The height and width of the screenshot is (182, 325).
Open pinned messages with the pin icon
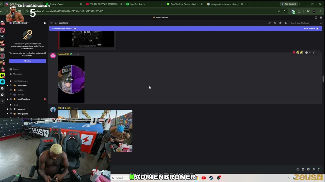pos(280,23)
